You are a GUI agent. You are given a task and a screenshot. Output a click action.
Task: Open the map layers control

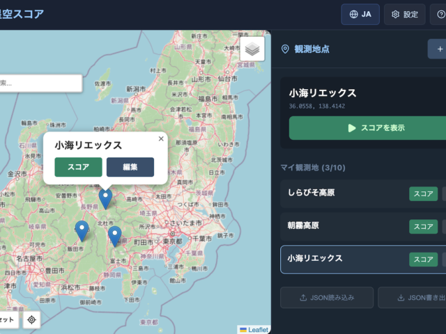tap(253, 49)
